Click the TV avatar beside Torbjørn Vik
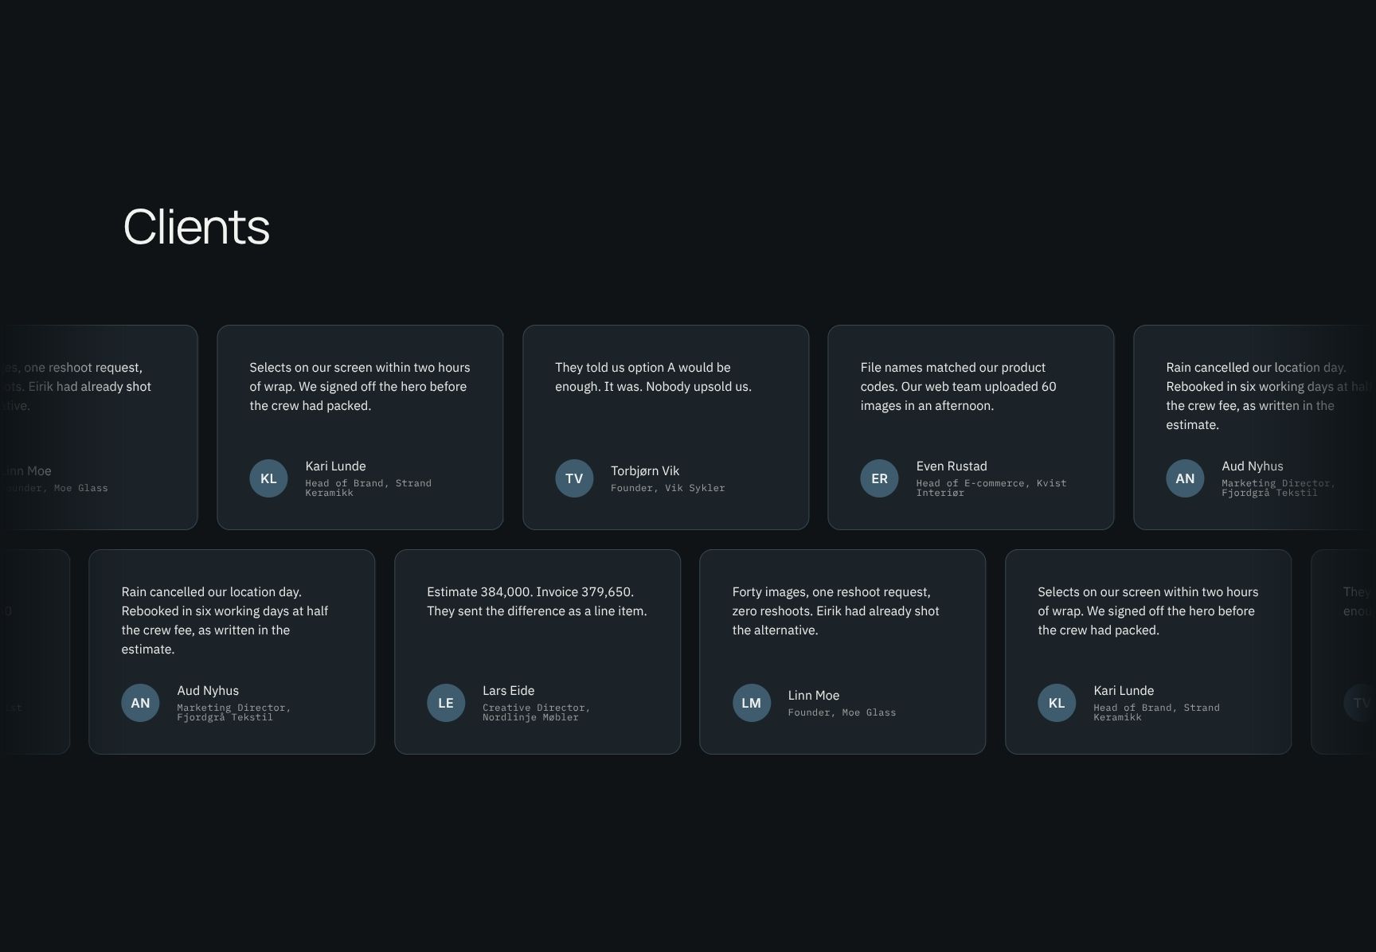Image resolution: width=1376 pixels, height=952 pixels. pyautogui.click(x=574, y=478)
